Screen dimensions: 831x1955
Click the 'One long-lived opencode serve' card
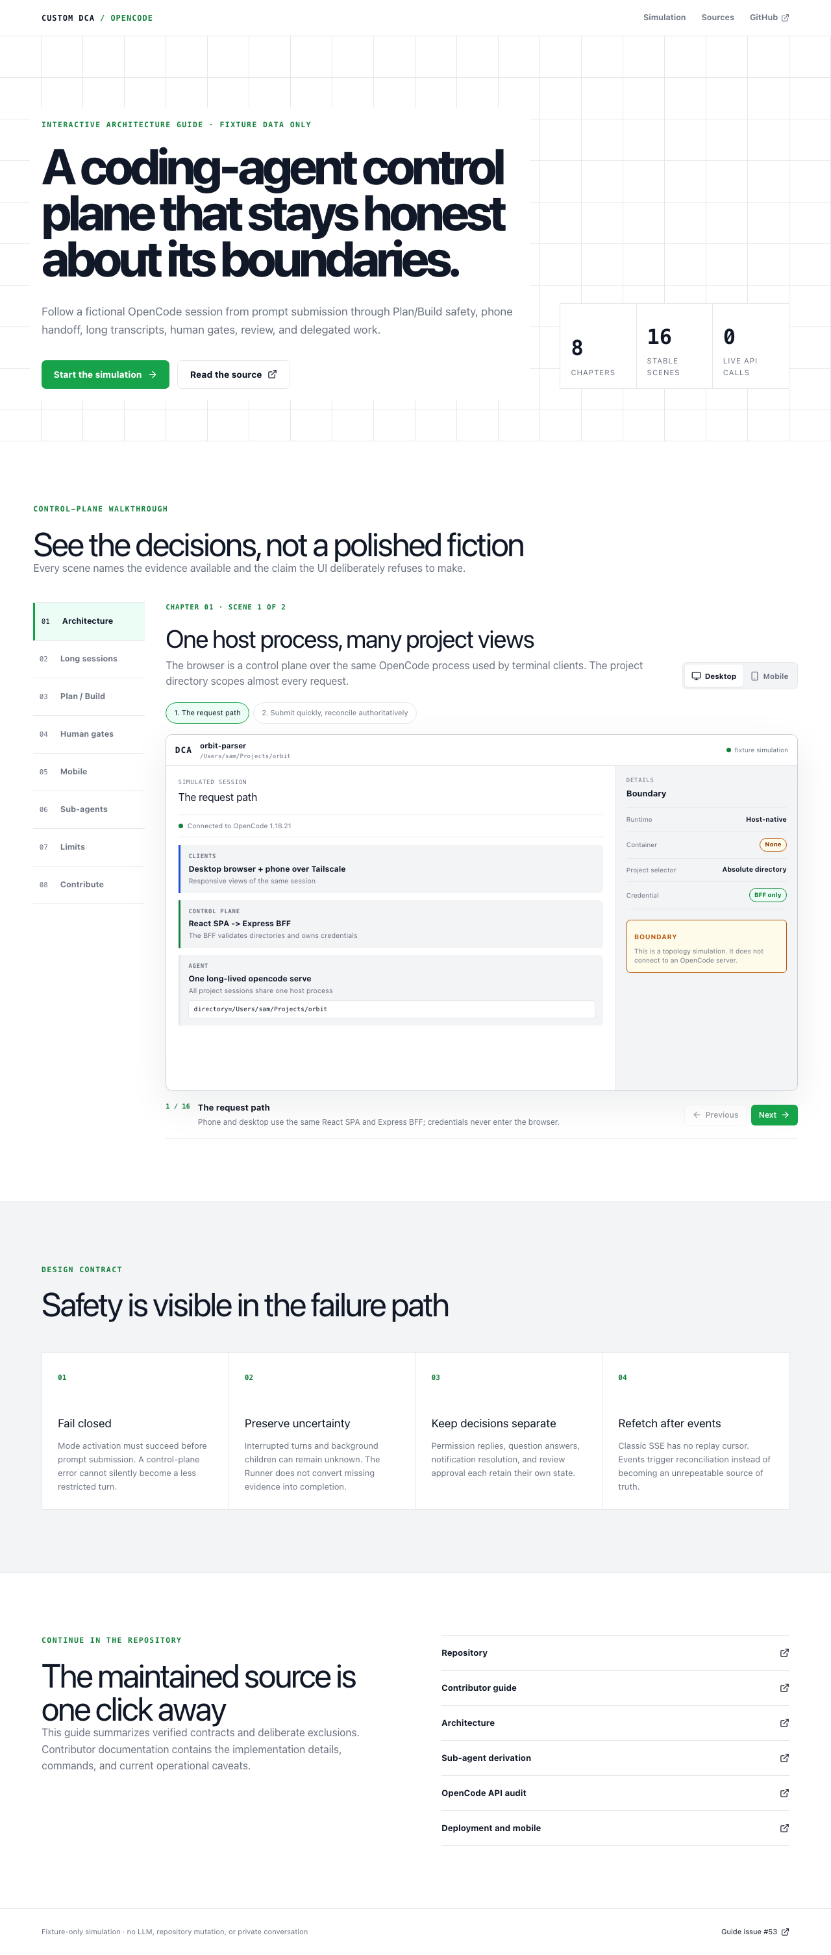pyautogui.click(x=391, y=990)
